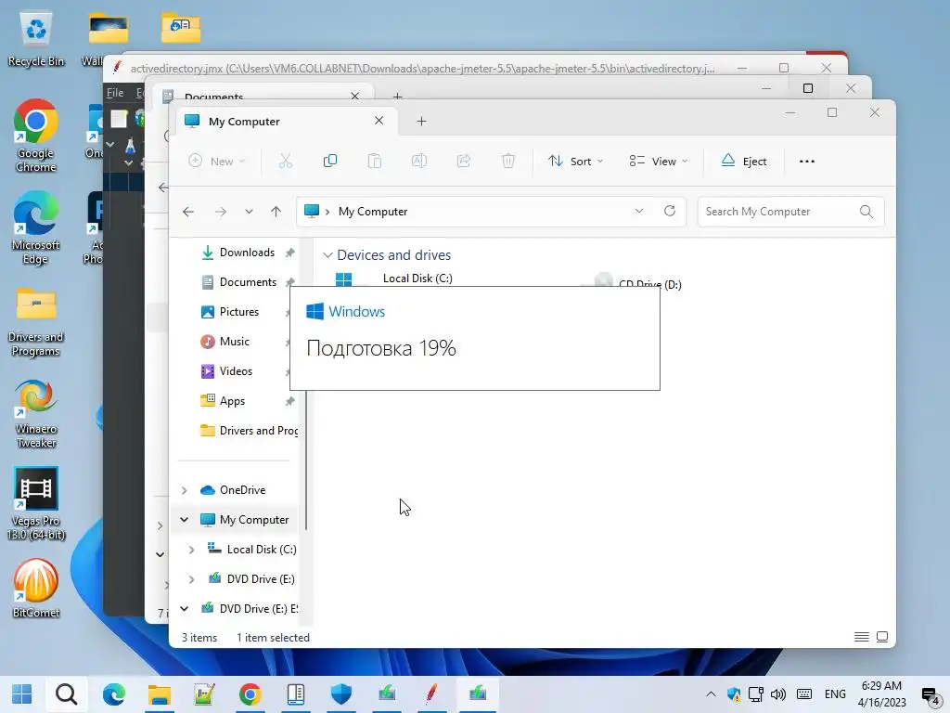Click the Delete trash icon
Image resolution: width=950 pixels, height=713 pixels.
[x=508, y=162]
